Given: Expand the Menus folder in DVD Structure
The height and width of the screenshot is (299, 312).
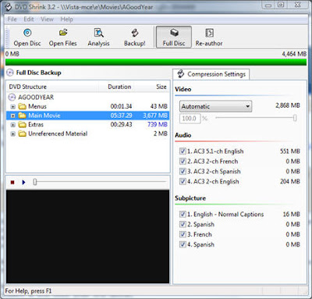Looking at the screenshot, I should (13, 106).
